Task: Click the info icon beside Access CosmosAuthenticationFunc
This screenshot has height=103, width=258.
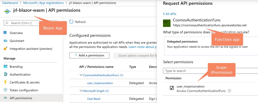Action: point(229,91)
